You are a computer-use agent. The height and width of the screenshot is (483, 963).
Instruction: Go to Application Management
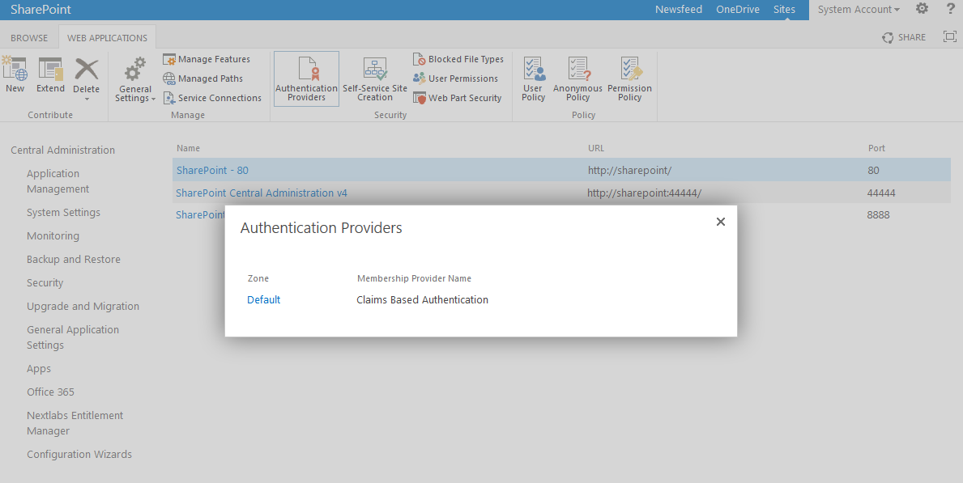coord(58,181)
